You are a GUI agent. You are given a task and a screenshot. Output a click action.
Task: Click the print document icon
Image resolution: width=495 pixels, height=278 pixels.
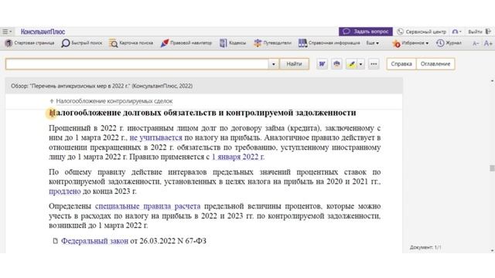pos(337,64)
